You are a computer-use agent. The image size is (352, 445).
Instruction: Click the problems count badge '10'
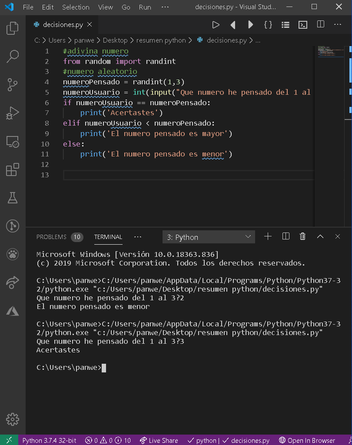(x=77, y=237)
